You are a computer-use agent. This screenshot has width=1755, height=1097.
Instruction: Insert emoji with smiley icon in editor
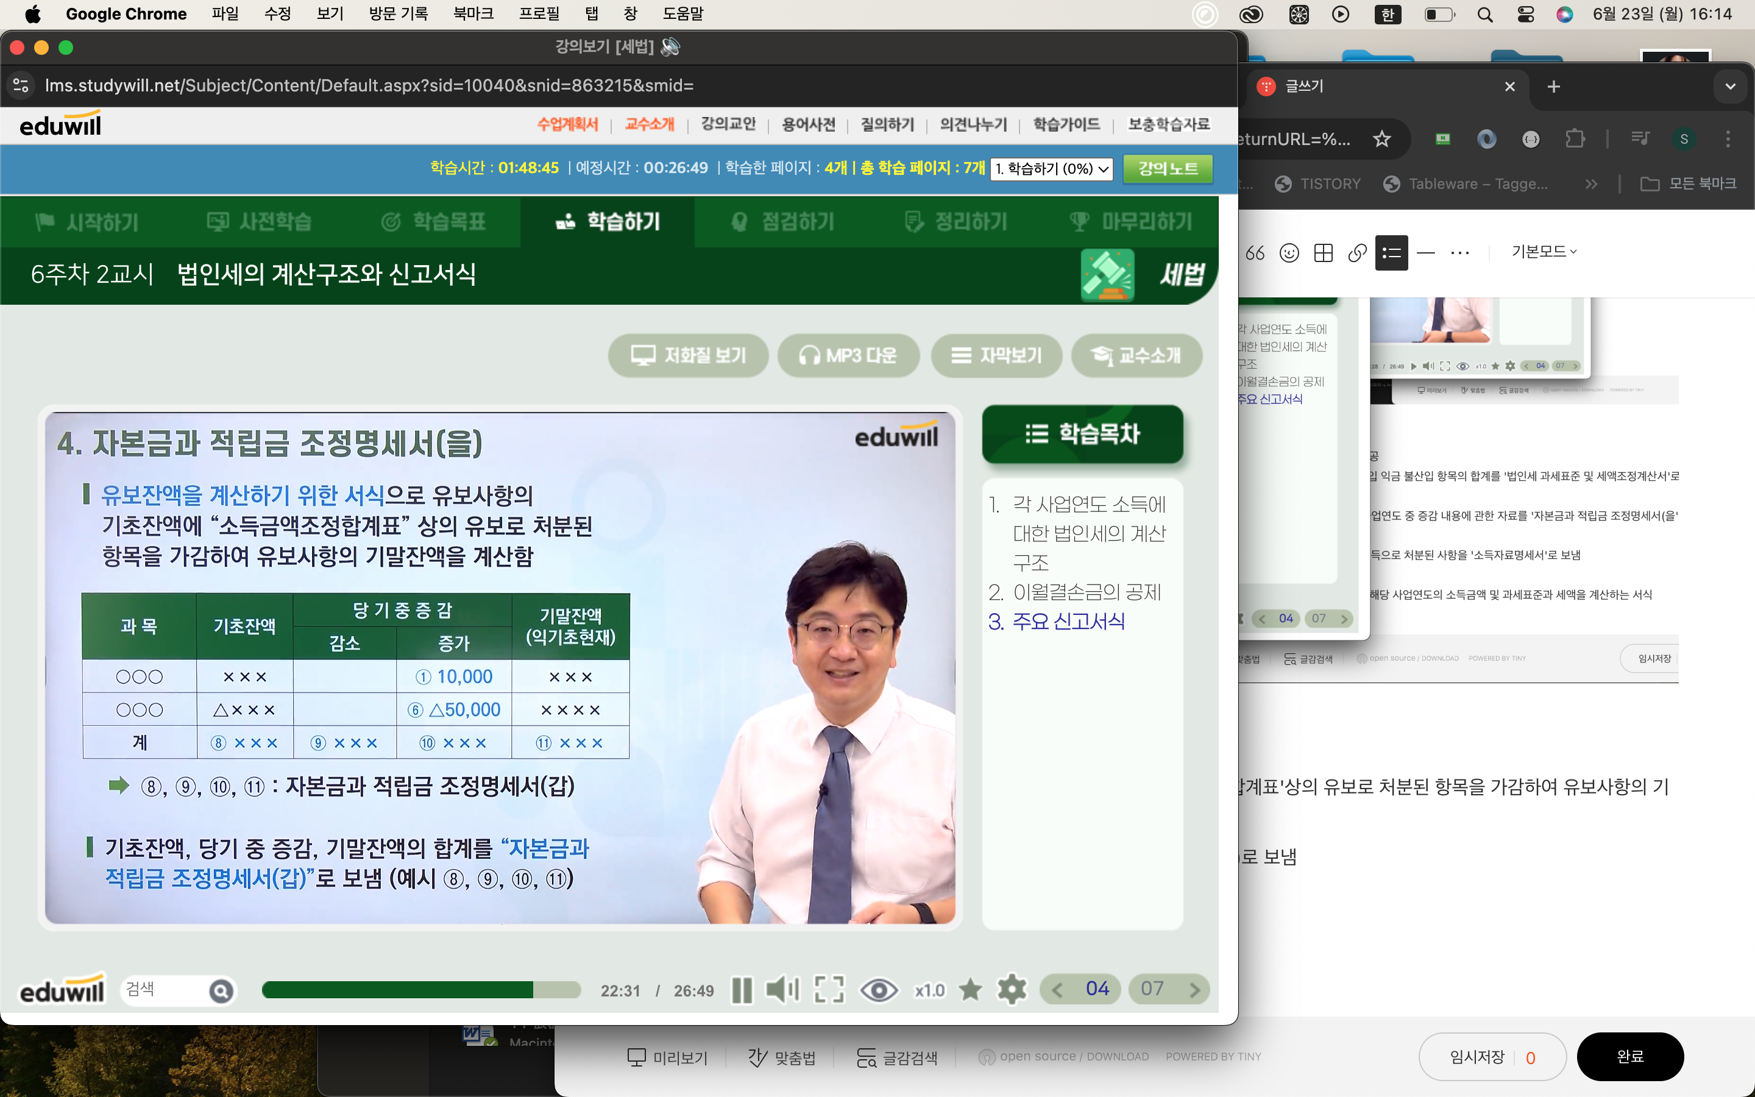coord(1289,252)
